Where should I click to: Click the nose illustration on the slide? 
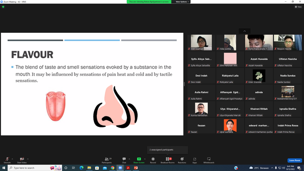click(115, 106)
